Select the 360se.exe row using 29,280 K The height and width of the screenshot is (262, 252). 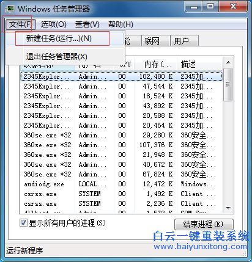[121, 135]
